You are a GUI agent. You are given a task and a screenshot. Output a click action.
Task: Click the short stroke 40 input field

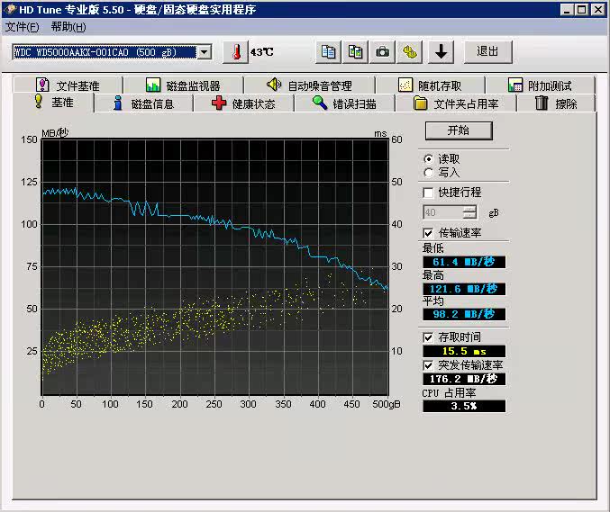(x=443, y=212)
